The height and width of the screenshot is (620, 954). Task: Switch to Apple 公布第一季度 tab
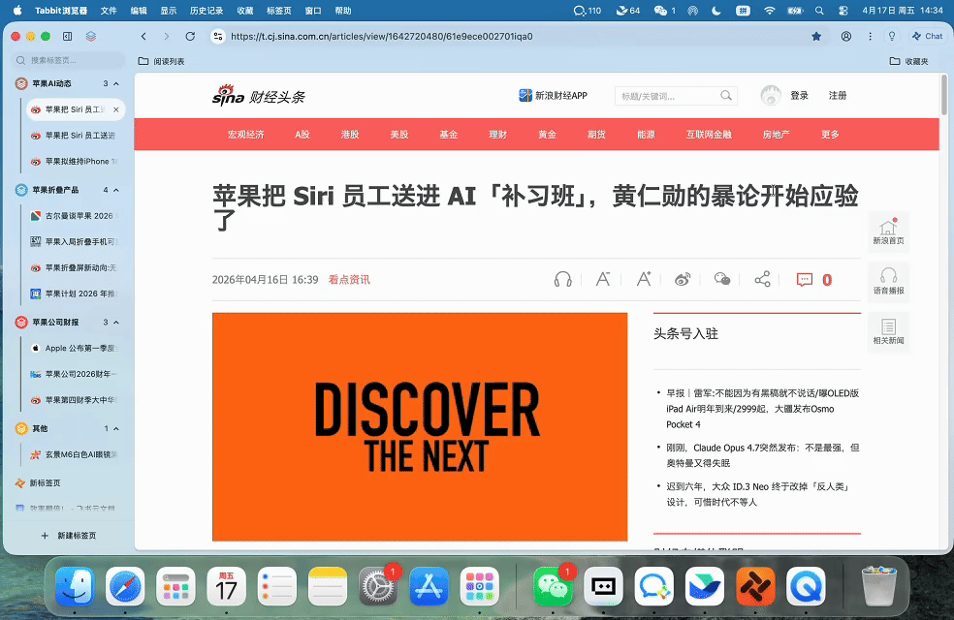point(75,349)
